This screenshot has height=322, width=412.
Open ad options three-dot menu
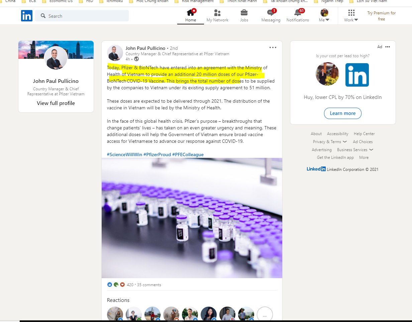pyautogui.click(x=388, y=47)
